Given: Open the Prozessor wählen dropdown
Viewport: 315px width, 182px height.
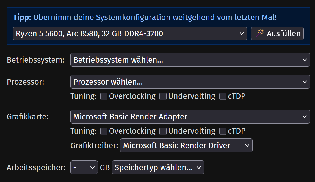Looking at the screenshot, I should click(190, 82).
